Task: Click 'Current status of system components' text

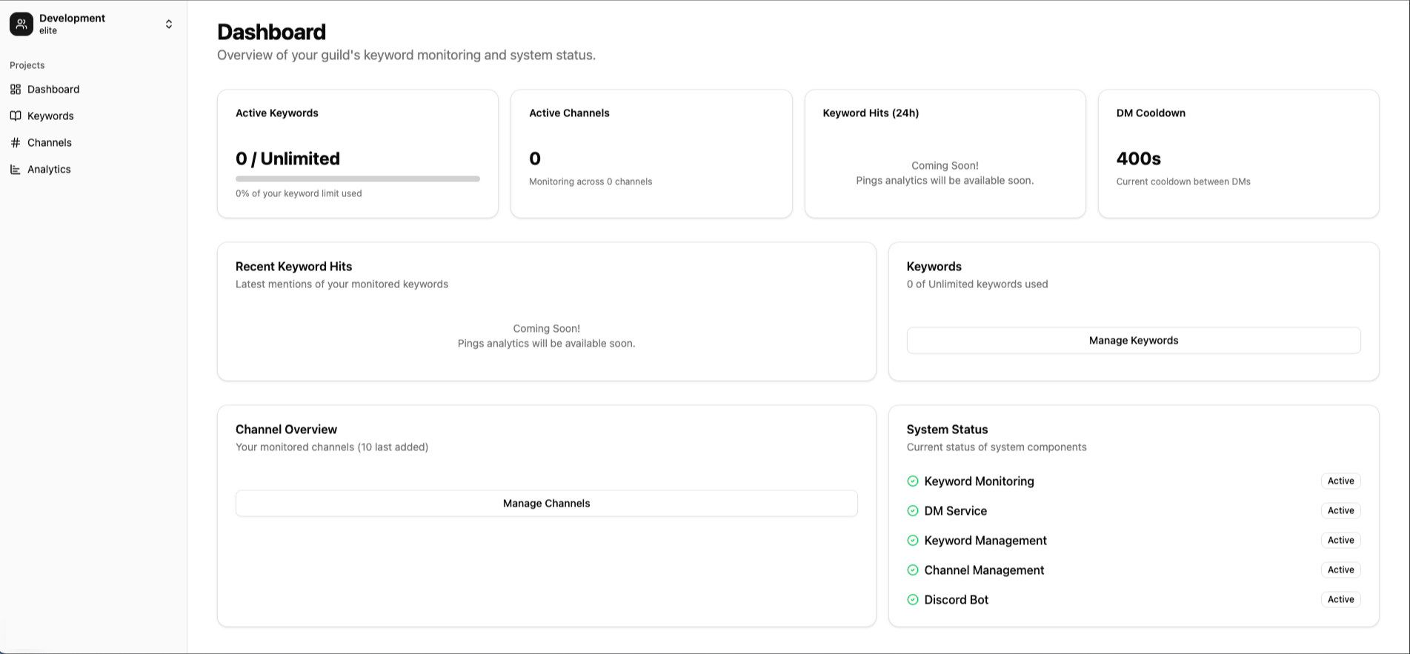Action: 997,447
